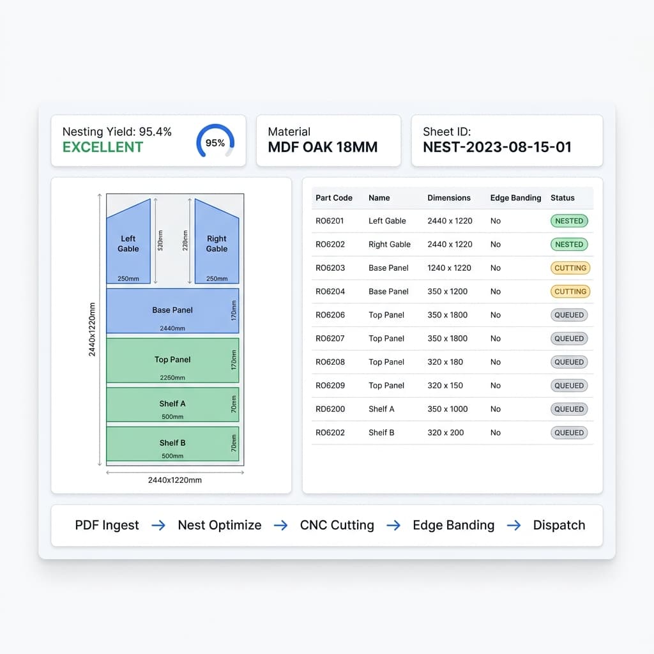
Task: Select part code RO6201
Action: tap(330, 220)
